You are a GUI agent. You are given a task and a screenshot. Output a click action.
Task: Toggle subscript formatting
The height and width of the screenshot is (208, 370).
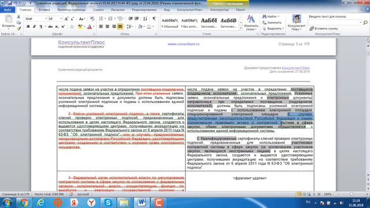coord(57,27)
